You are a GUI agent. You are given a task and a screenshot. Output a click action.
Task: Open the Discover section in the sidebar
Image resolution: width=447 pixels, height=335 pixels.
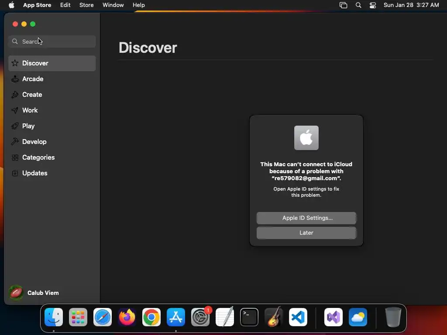(52, 63)
